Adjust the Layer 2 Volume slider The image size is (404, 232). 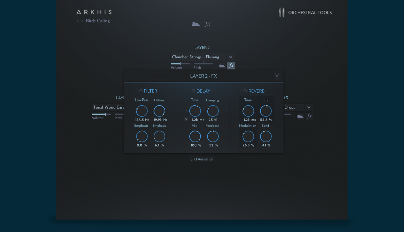tap(180, 64)
